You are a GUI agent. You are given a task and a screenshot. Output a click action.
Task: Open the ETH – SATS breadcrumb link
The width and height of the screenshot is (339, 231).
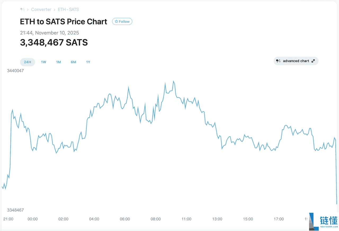[68, 10]
